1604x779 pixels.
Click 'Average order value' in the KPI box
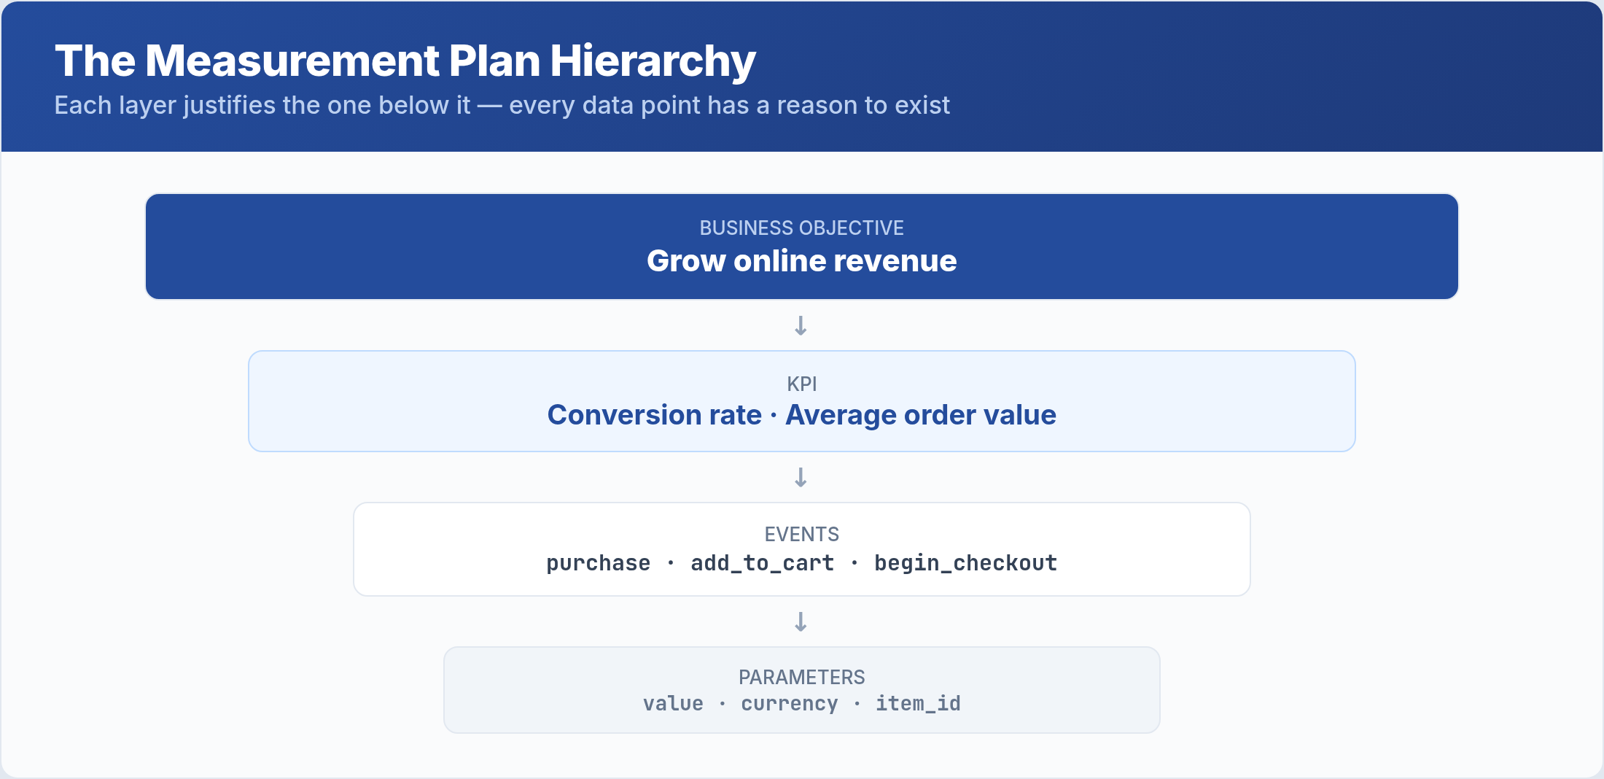(921, 415)
